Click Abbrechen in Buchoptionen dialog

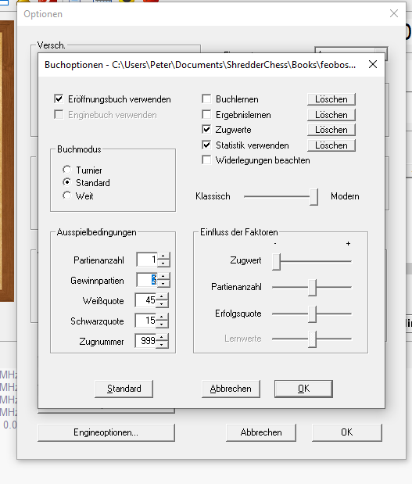231,389
